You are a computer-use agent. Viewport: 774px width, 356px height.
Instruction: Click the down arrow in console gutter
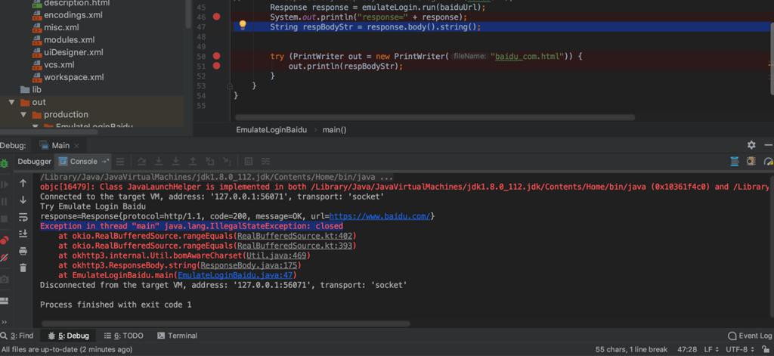(23, 200)
